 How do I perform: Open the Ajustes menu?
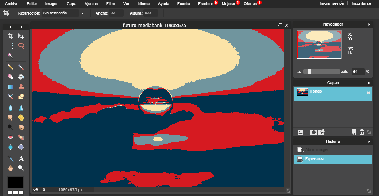click(91, 4)
